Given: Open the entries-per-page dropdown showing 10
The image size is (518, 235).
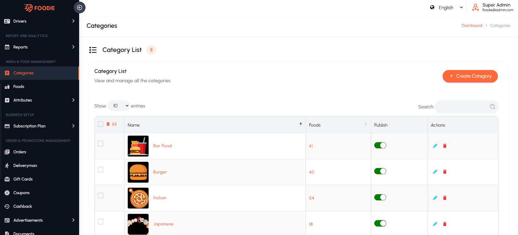Looking at the screenshot, I should [x=118, y=106].
